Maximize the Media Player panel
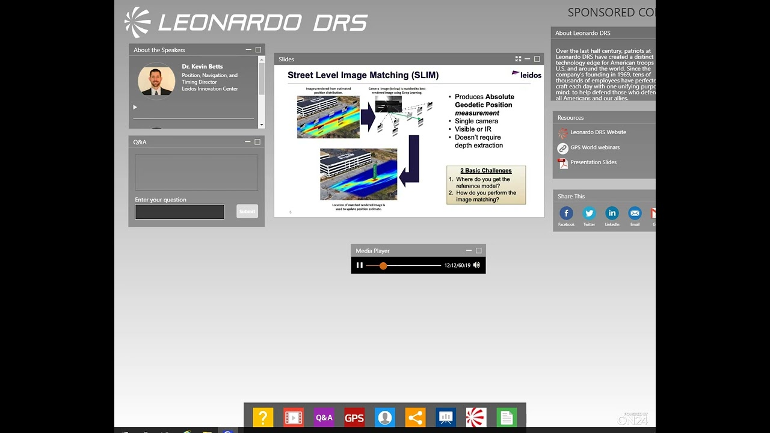This screenshot has height=433, width=770. (479, 251)
